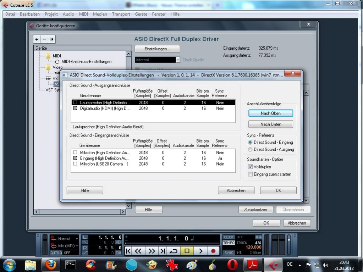Click the transport output level slider

(289, 245)
